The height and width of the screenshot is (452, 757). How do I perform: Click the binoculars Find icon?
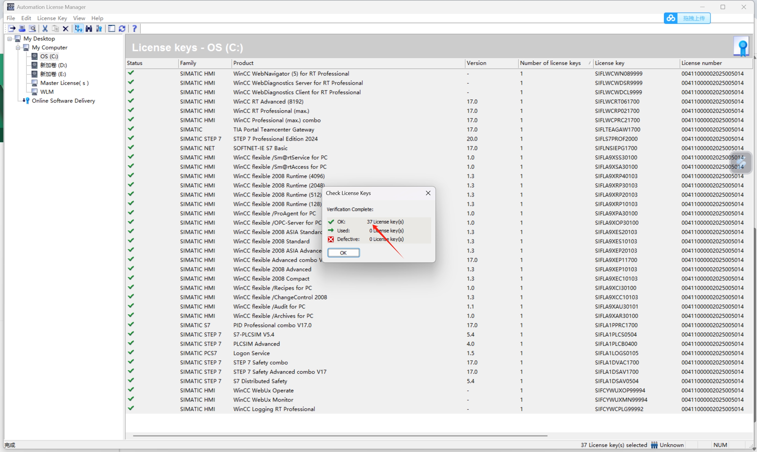pyautogui.click(x=89, y=29)
